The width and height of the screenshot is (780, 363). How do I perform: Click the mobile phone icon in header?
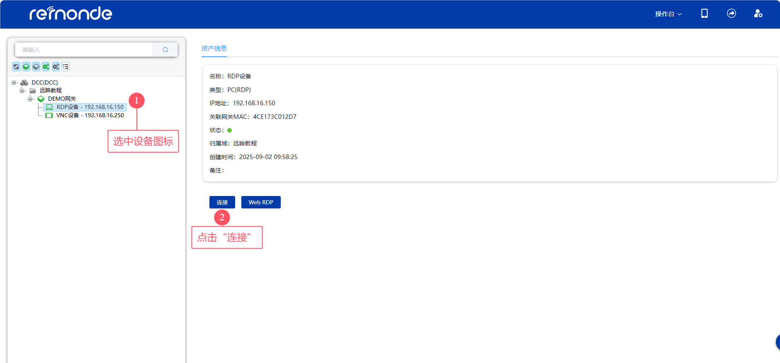[704, 14]
